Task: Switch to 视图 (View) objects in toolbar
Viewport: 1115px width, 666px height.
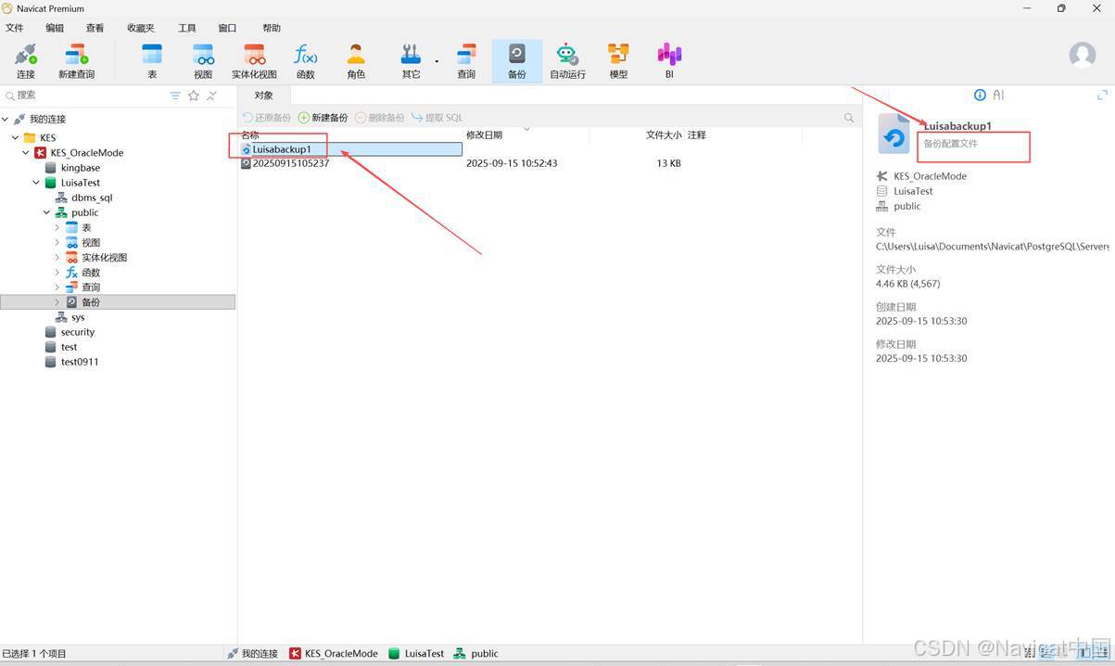Action: [x=203, y=61]
